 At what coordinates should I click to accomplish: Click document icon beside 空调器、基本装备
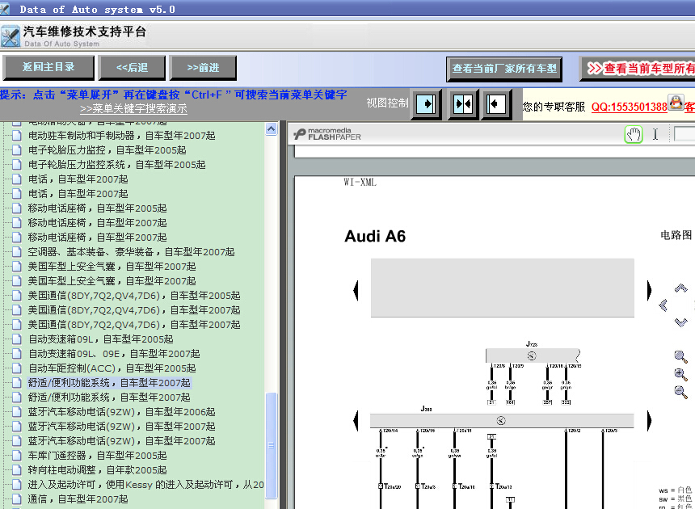[16, 252]
